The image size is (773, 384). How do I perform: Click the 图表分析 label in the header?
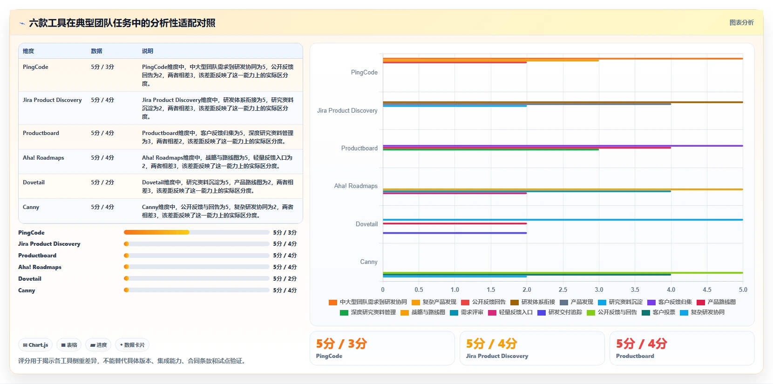coord(741,22)
